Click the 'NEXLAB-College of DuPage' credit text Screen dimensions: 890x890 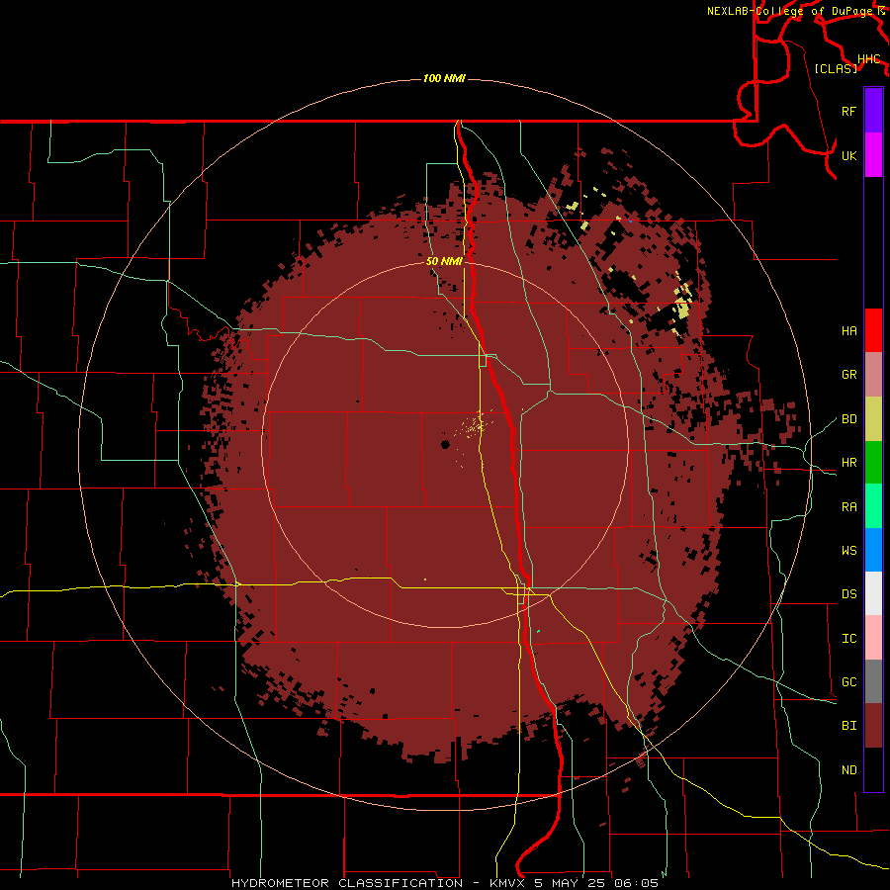point(791,11)
